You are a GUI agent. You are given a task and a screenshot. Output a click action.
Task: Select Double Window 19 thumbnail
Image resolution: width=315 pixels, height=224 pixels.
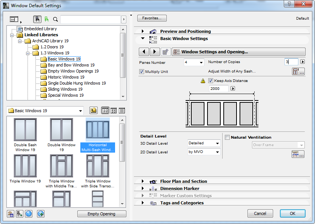pyautogui.click(x=61, y=130)
